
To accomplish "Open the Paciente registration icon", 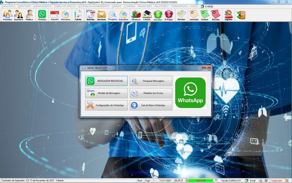I will click(x=7, y=15).
